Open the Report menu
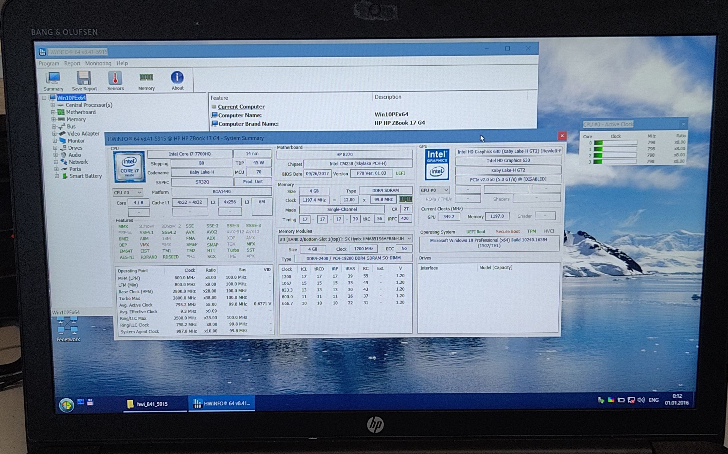Image resolution: width=728 pixels, height=454 pixels. click(72, 64)
